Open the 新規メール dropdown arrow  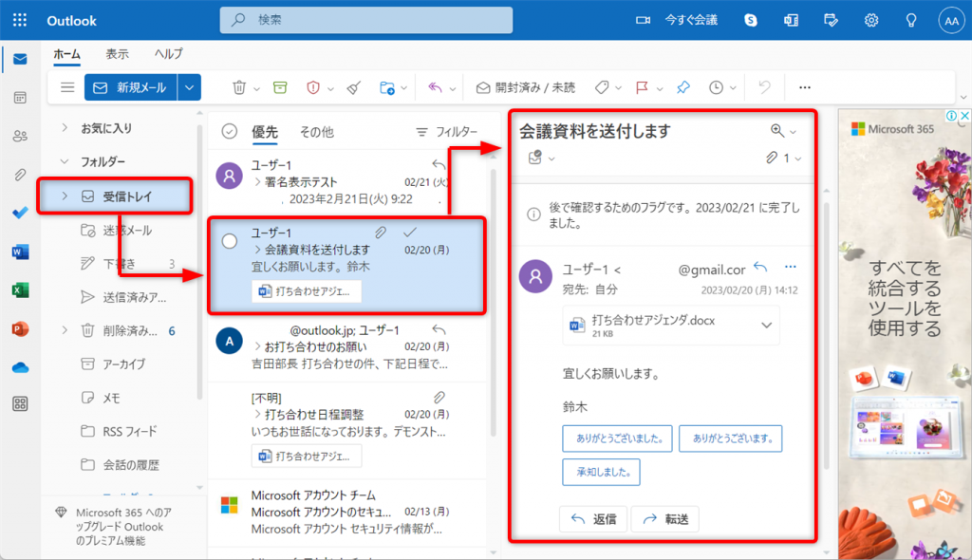click(189, 87)
